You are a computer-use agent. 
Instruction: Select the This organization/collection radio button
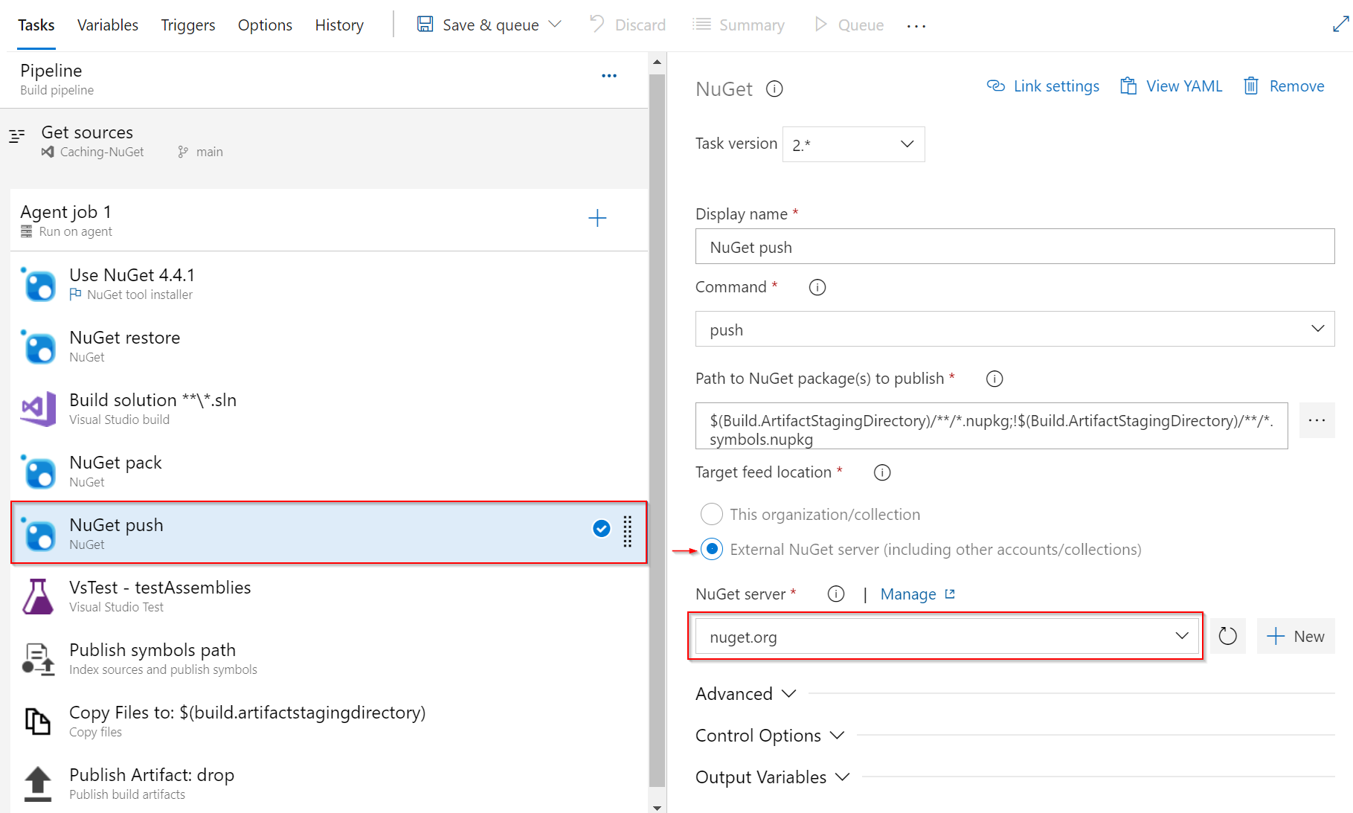click(711, 514)
